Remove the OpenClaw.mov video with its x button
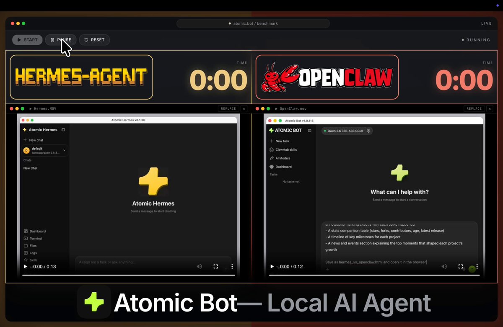 point(490,108)
